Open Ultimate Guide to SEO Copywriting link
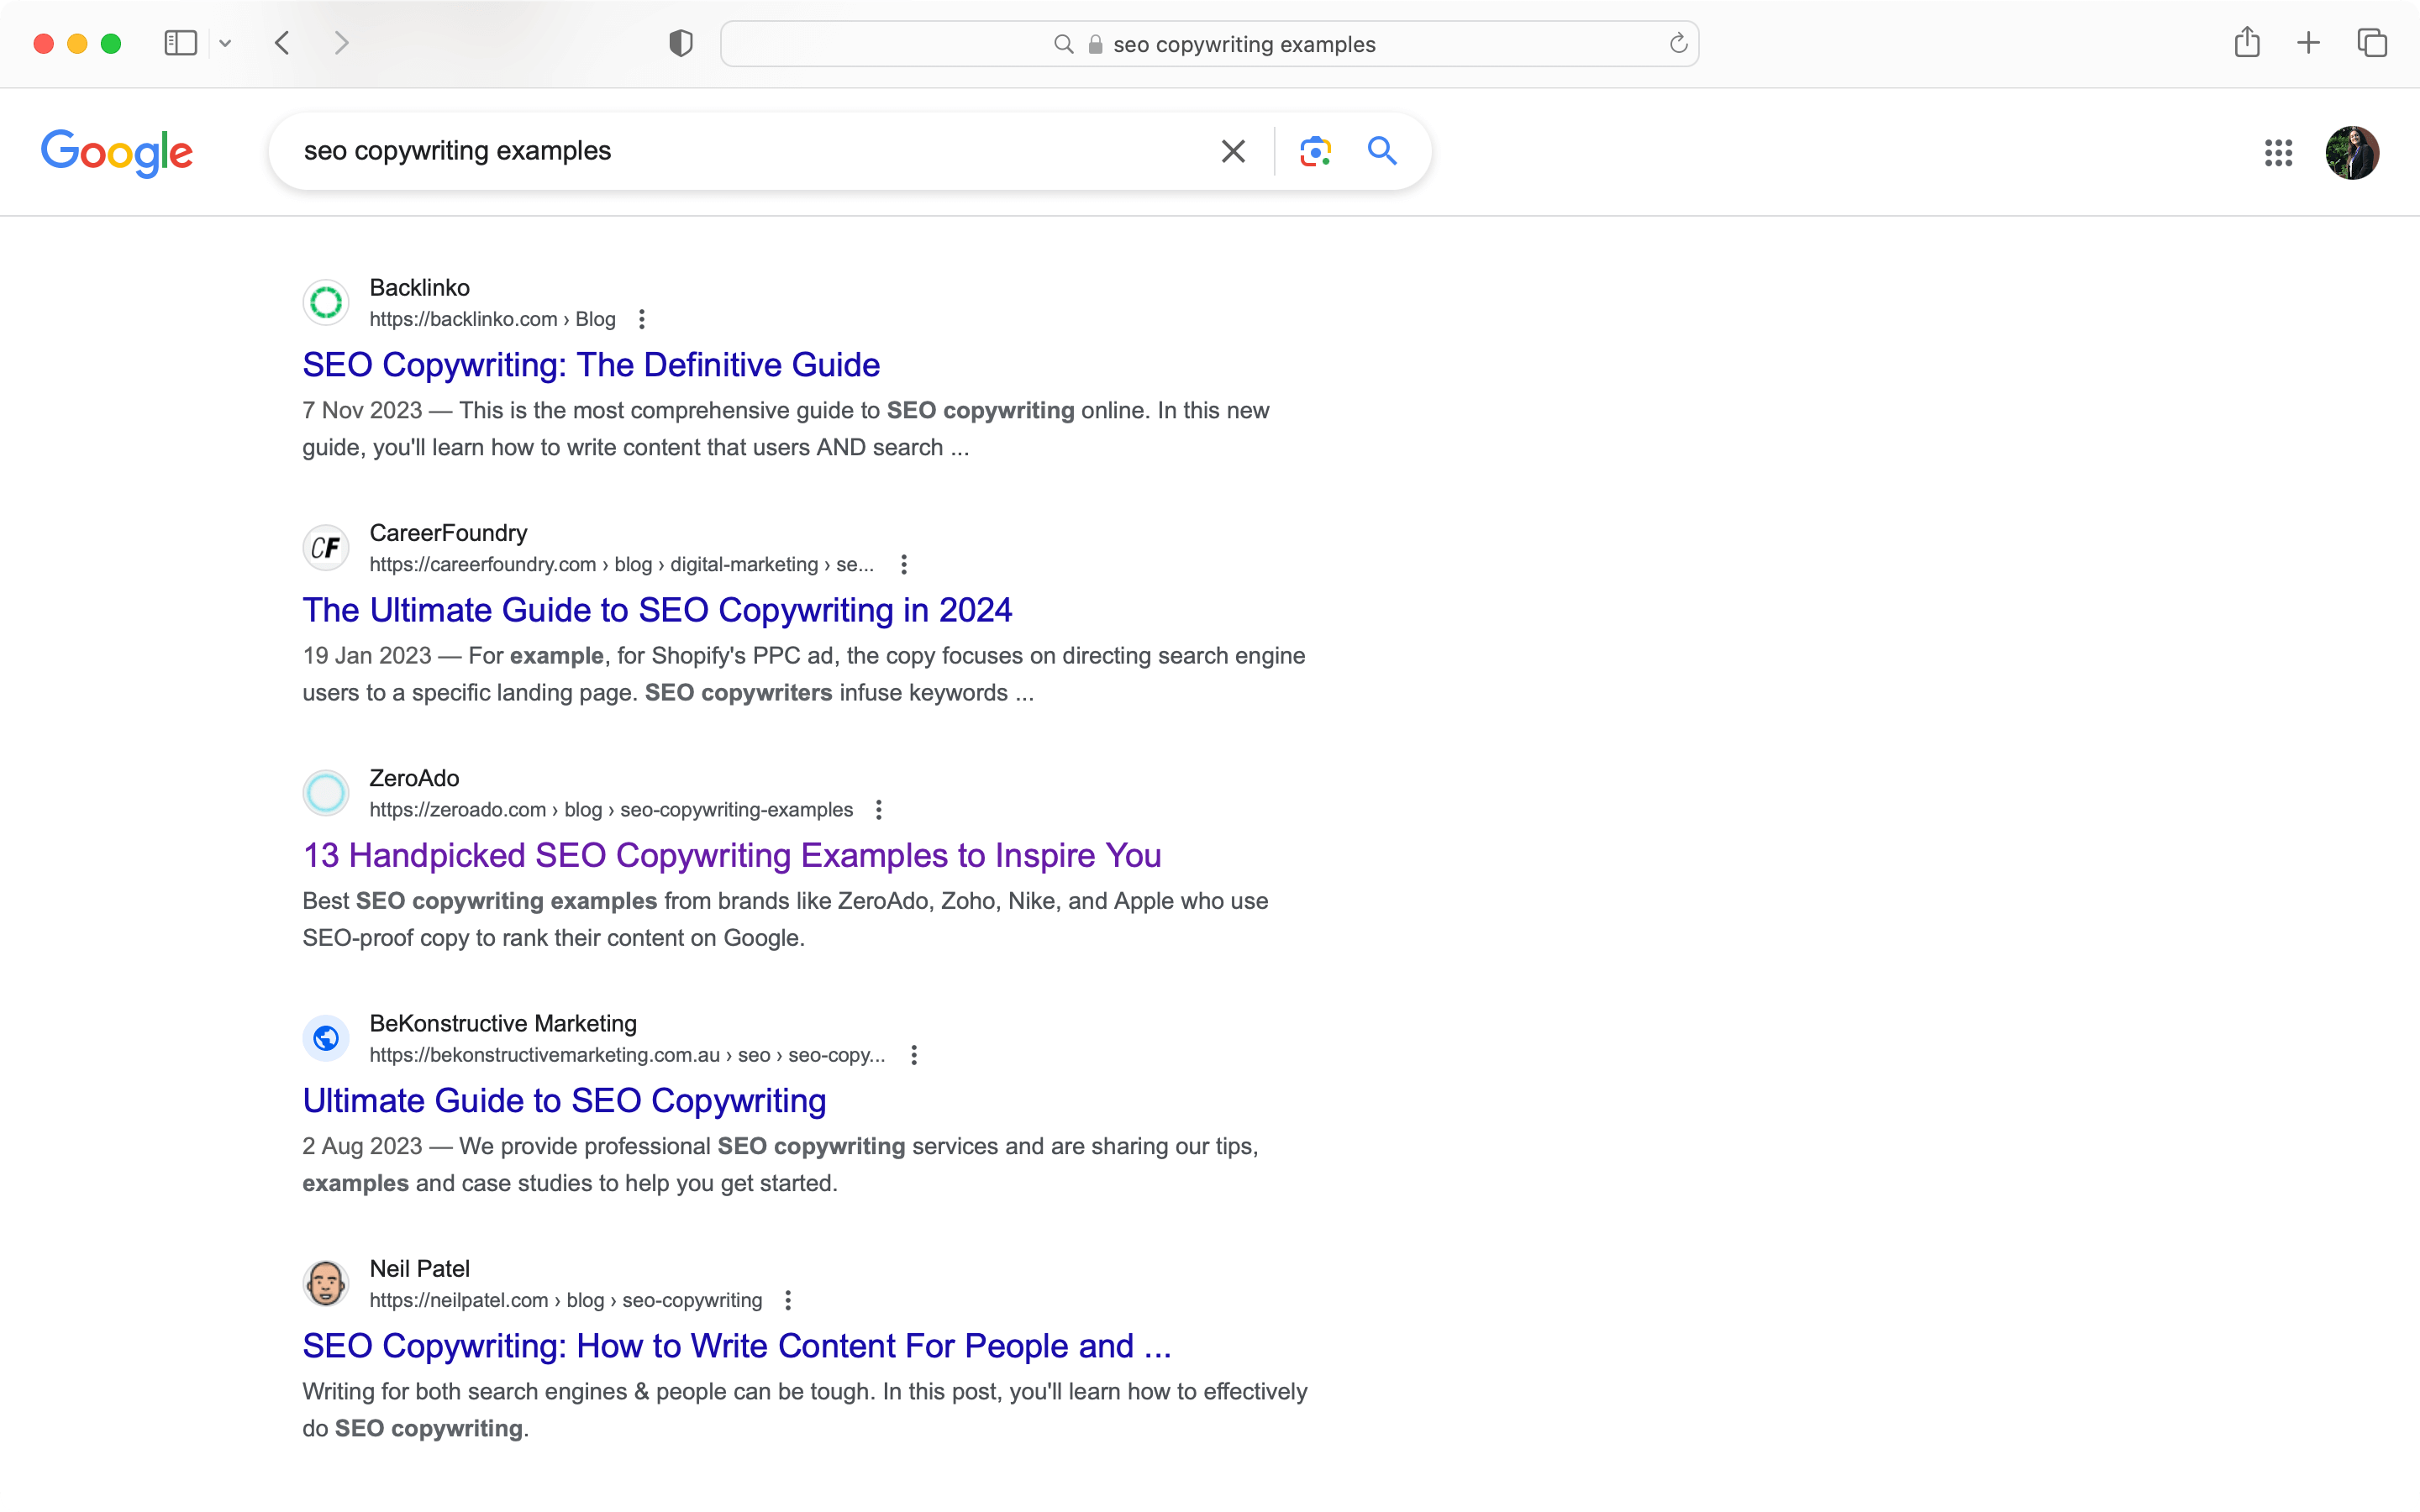Image resolution: width=2420 pixels, height=1512 pixels. point(564,1100)
